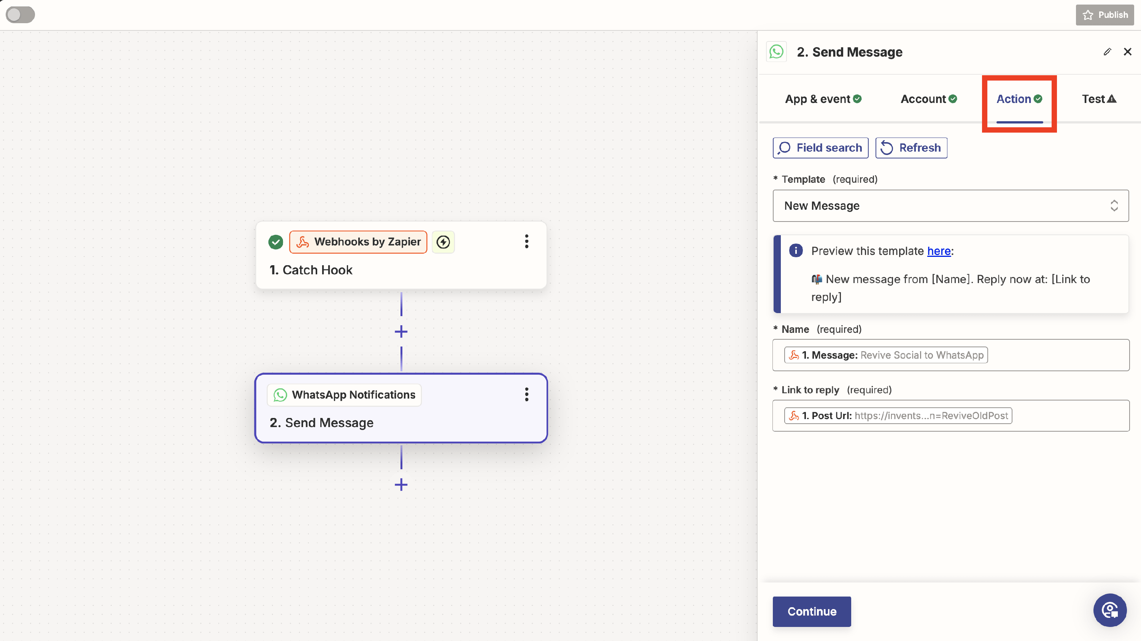Close the Send Message panel
Viewport: 1141px width, 641px height.
coord(1127,52)
